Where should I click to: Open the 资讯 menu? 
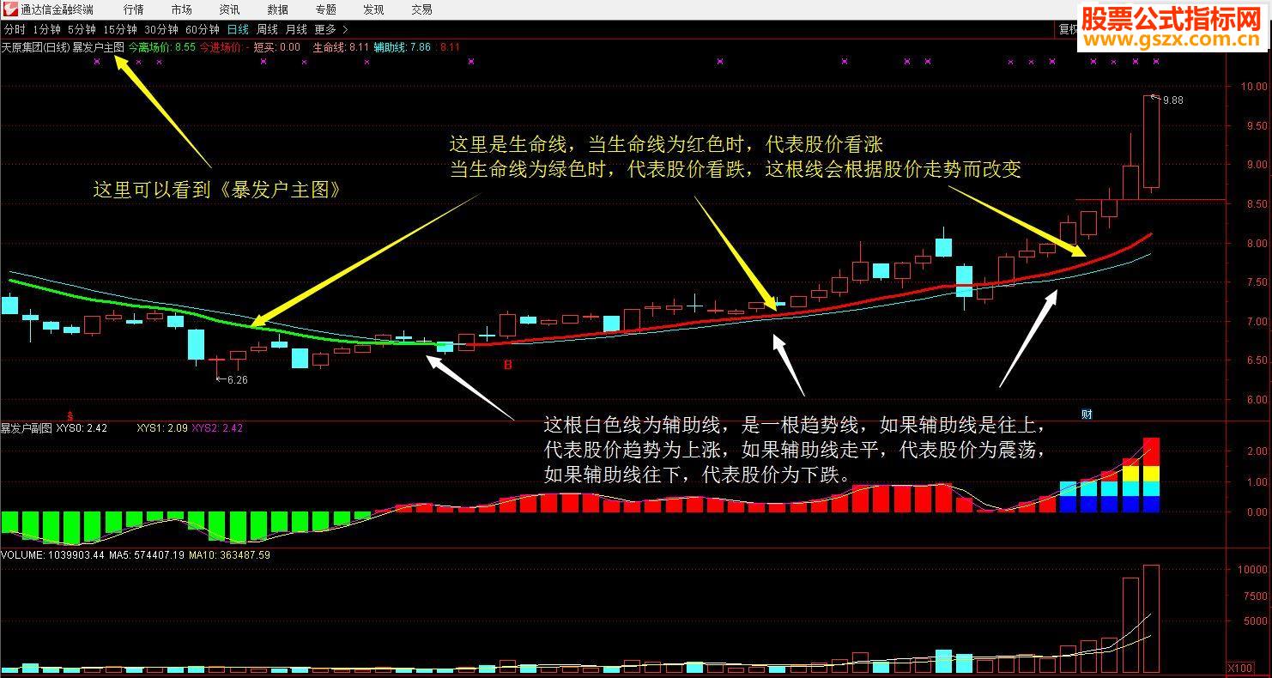(x=229, y=9)
